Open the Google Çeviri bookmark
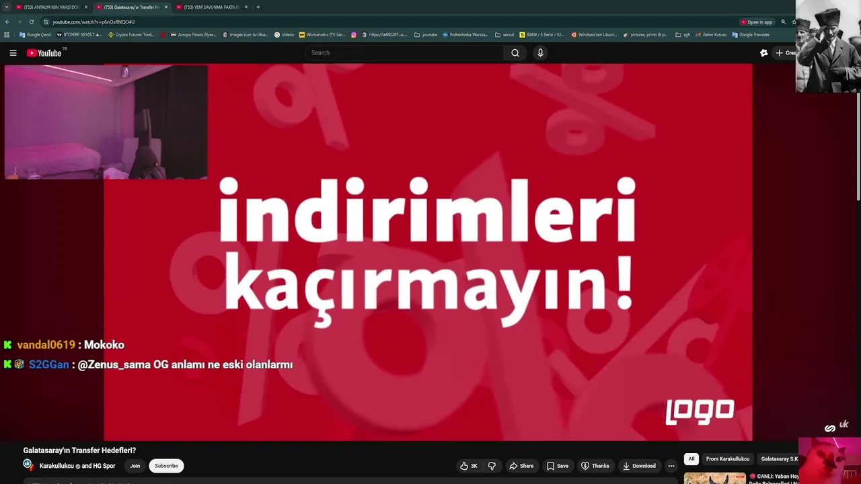Screen dimensions: 861x484 click(36, 34)
